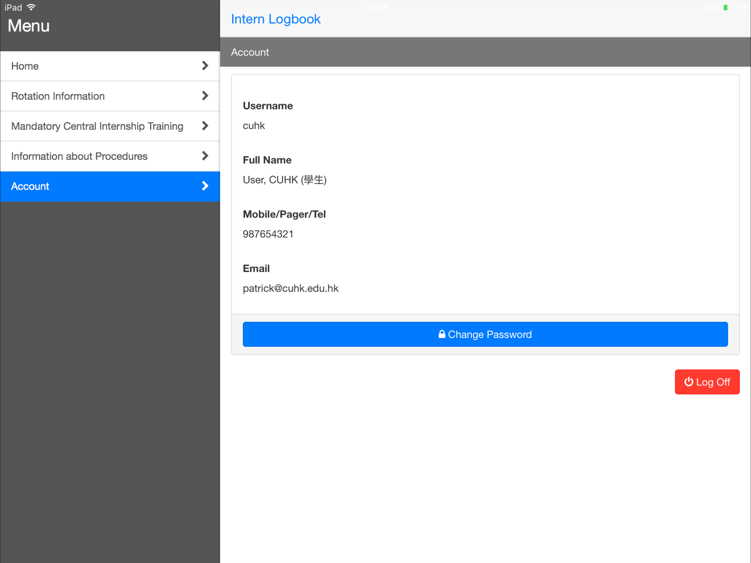
Task: Tap the Intern Logbook title link
Action: (x=276, y=19)
